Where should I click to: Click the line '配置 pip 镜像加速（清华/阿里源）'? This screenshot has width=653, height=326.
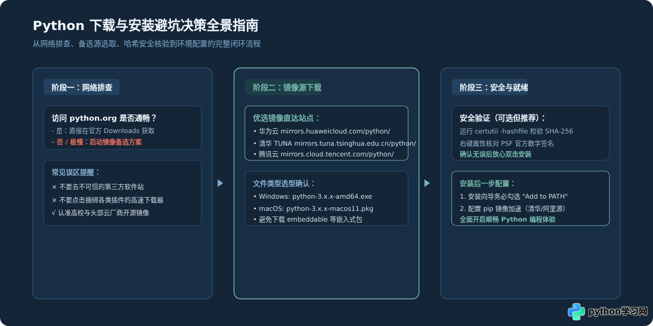pyautogui.click(x=513, y=208)
